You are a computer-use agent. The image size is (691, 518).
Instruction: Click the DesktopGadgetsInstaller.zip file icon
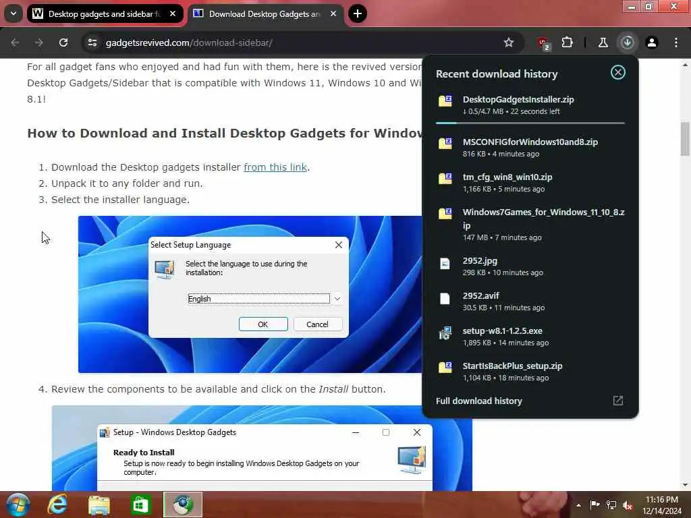[x=445, y=100]
